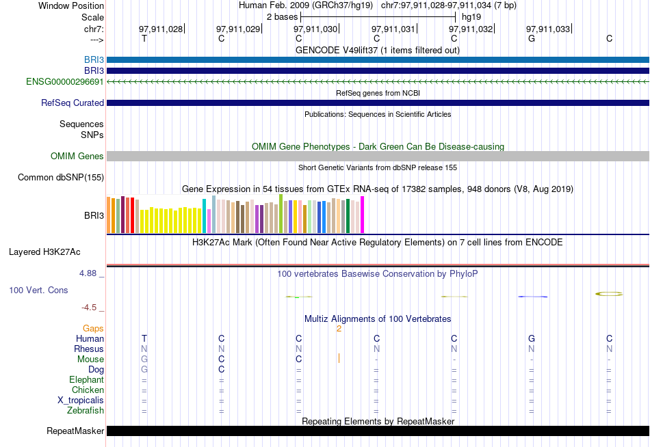This screenshot has height=447, width=650.
Task: Open Multiz Alignments of 100 Vertebrates title
Action: click(x=378, y=319)
